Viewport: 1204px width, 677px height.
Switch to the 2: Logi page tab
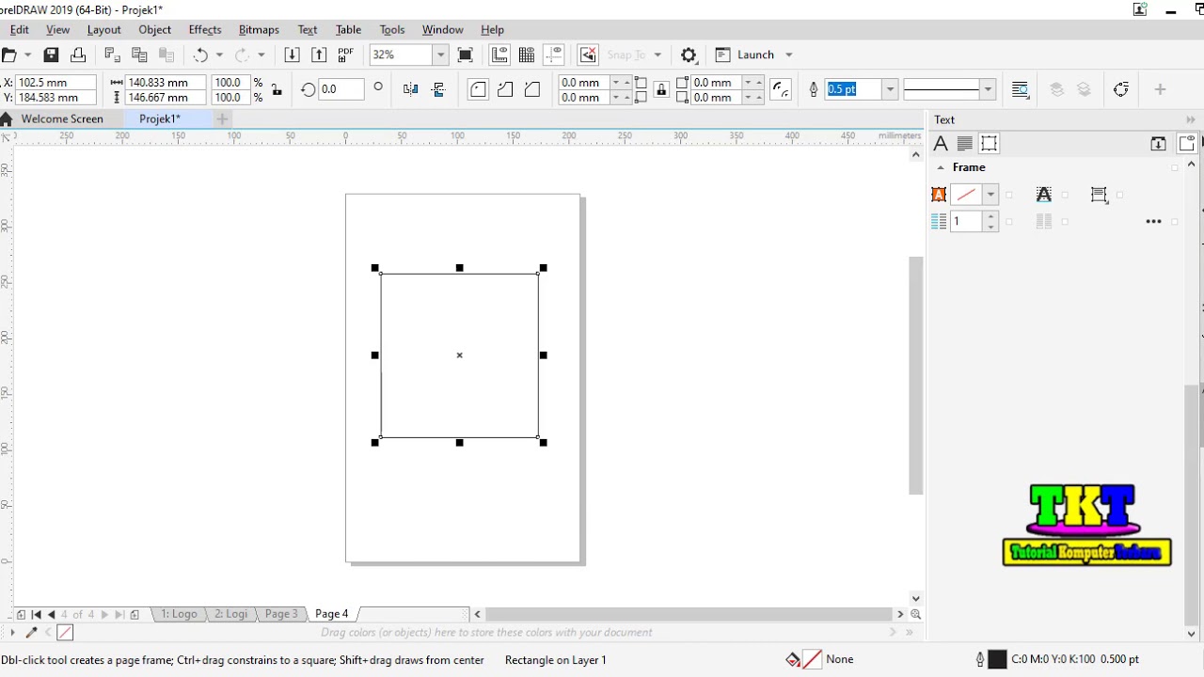click(x=230, y=614)
